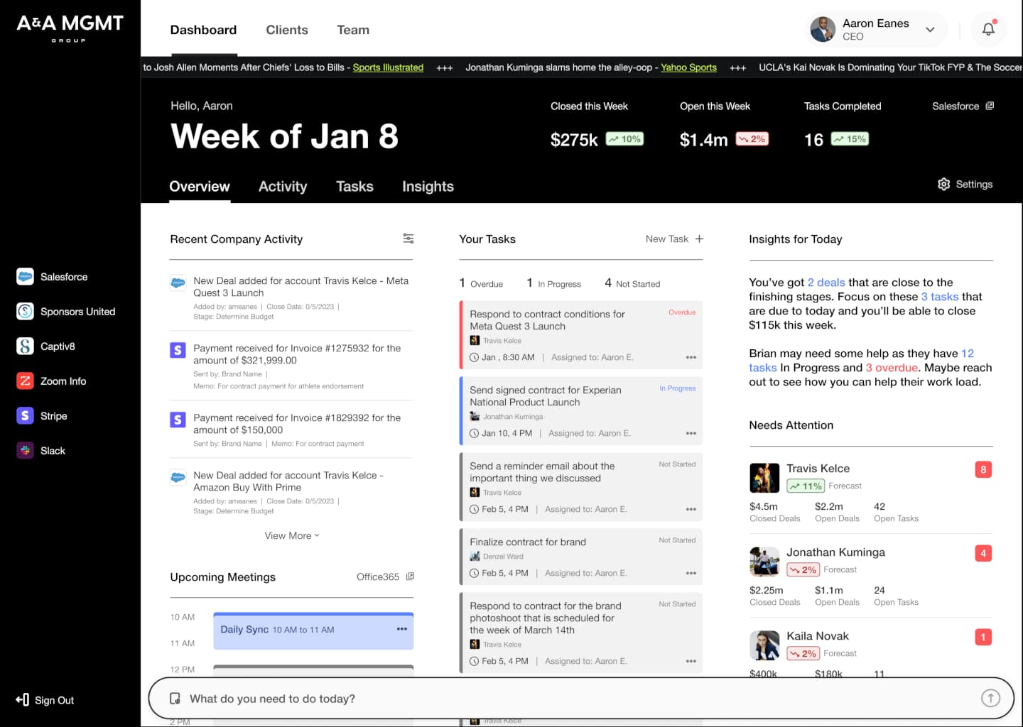Viewport: 1023px width, 727px height.
Task: Click Travis Kelce's alert badge 8
Action: click(x=983, y=469)
